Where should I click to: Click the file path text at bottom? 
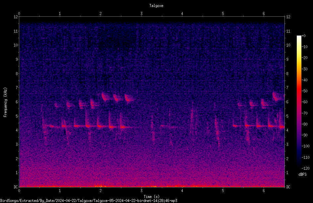(x=89, y=201)
